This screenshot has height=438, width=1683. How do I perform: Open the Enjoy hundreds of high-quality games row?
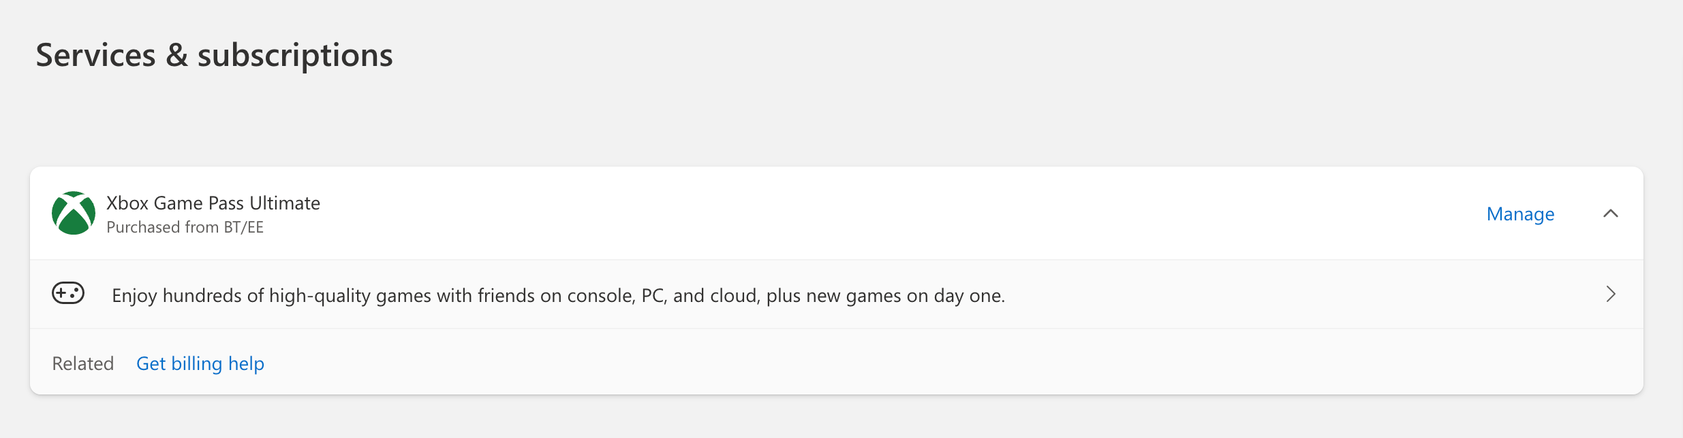coord(837,294)
